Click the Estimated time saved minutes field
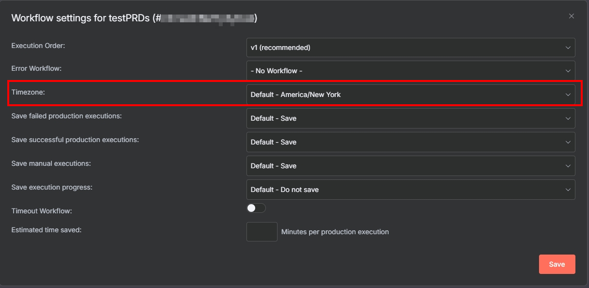The width and height of the screenshot is (589, 288). click(262, 232)
